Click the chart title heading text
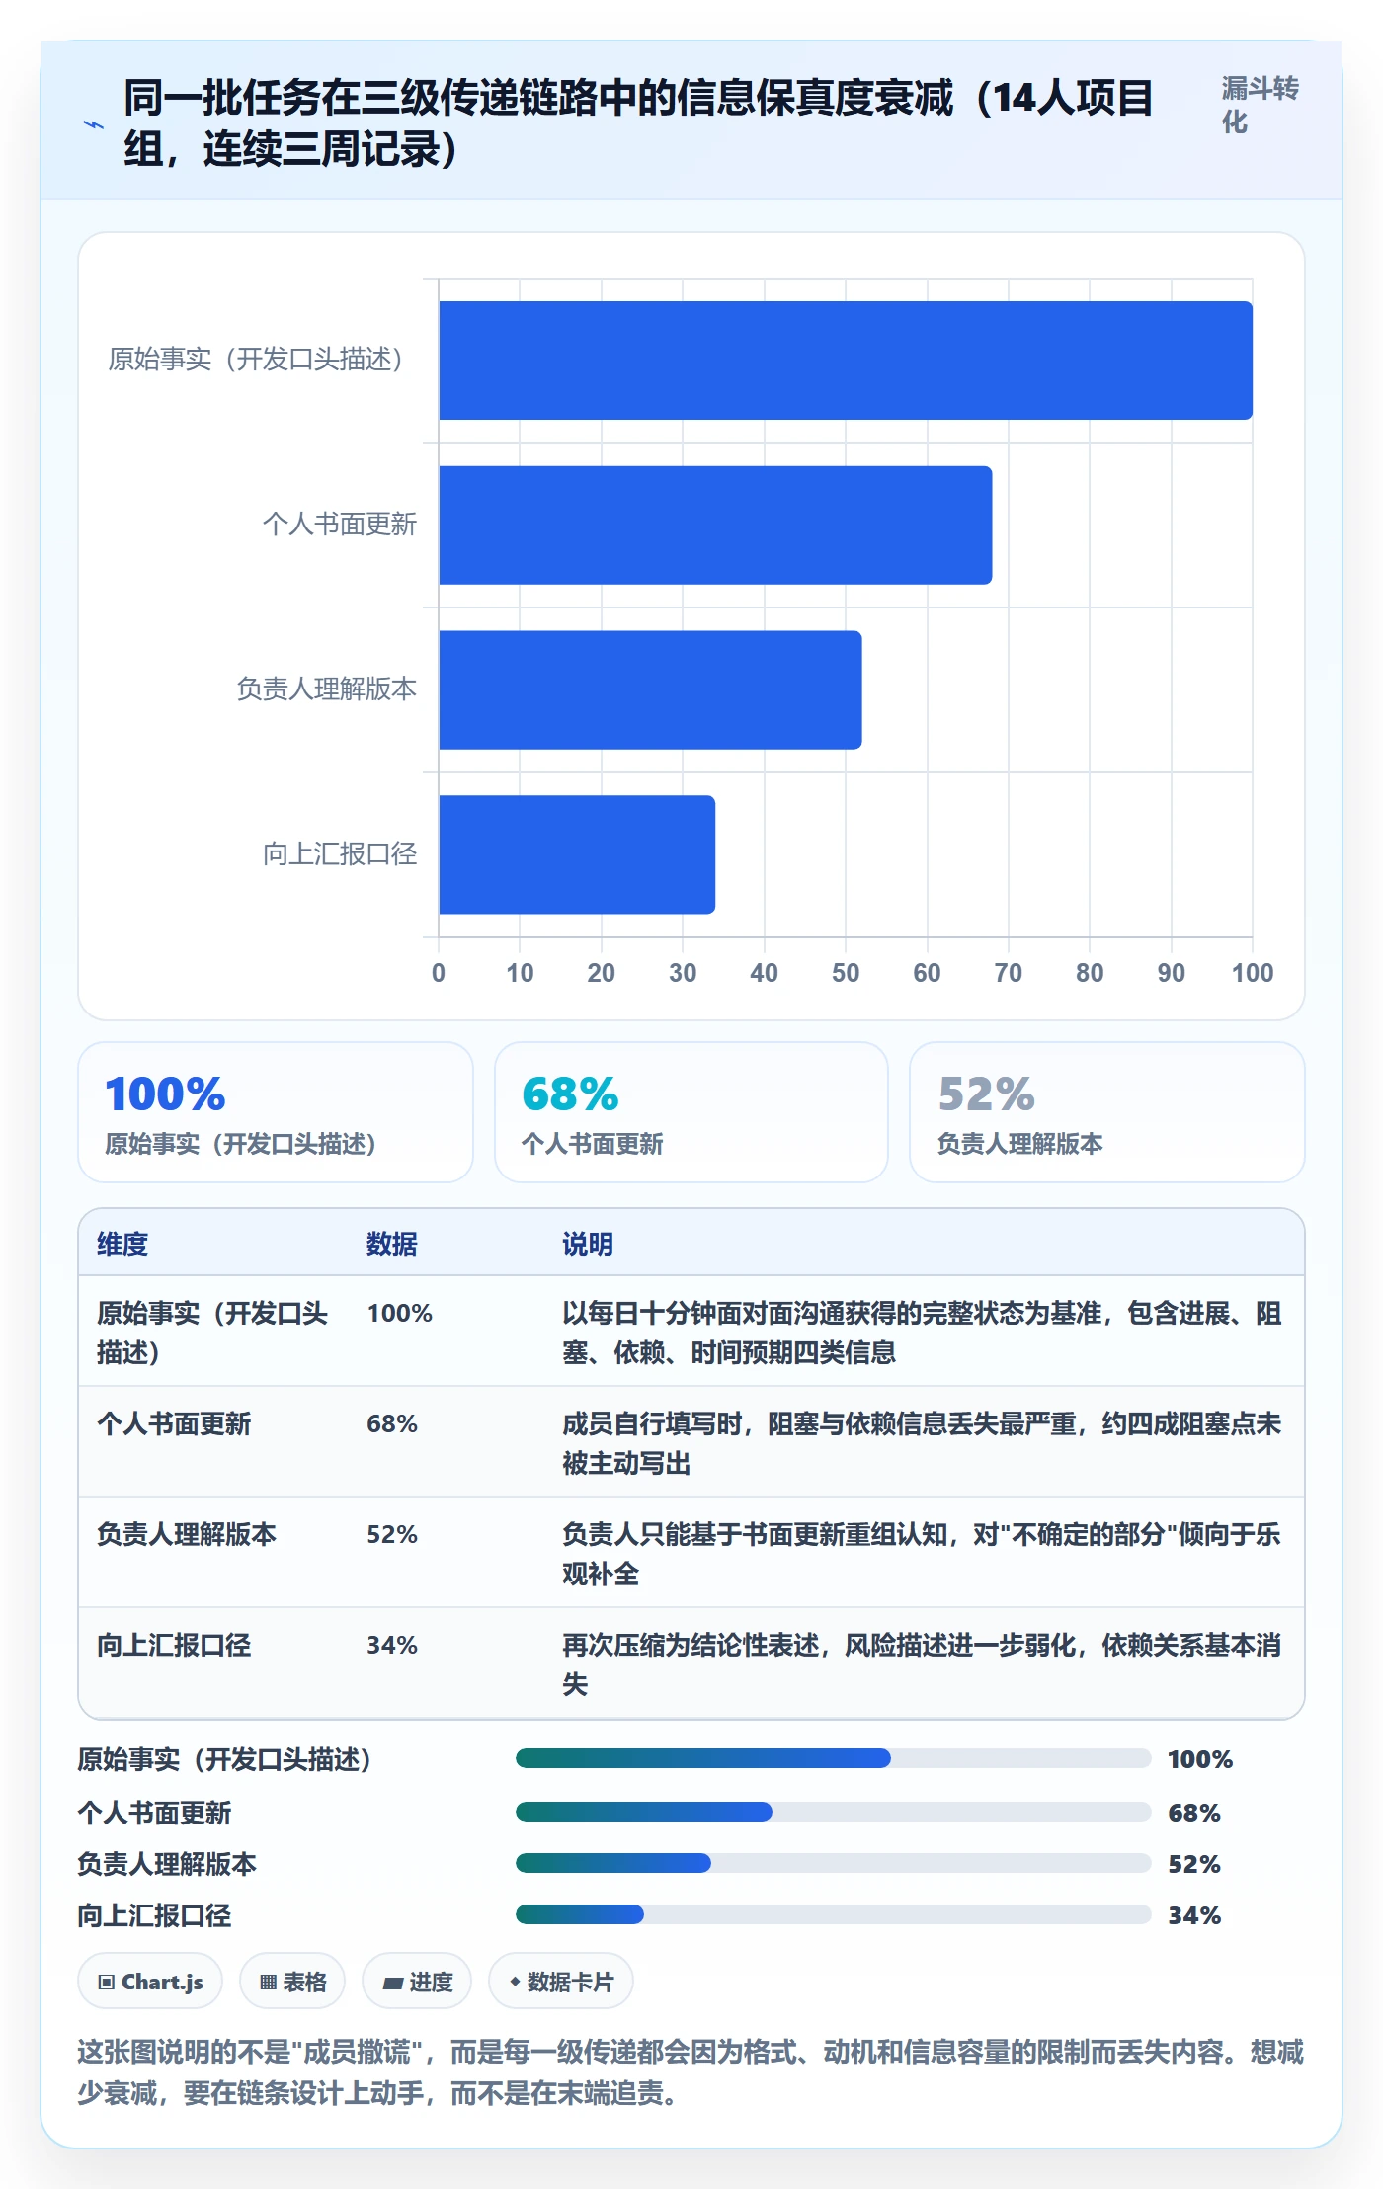 [638, 124]
